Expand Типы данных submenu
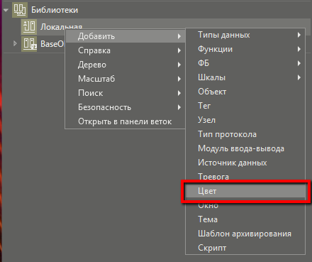Image resolution: width=312 pixels, height=262 pixels. click(245, 35)
